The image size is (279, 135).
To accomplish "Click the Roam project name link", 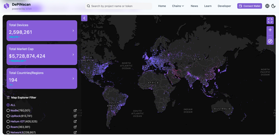I will (14, 127).
